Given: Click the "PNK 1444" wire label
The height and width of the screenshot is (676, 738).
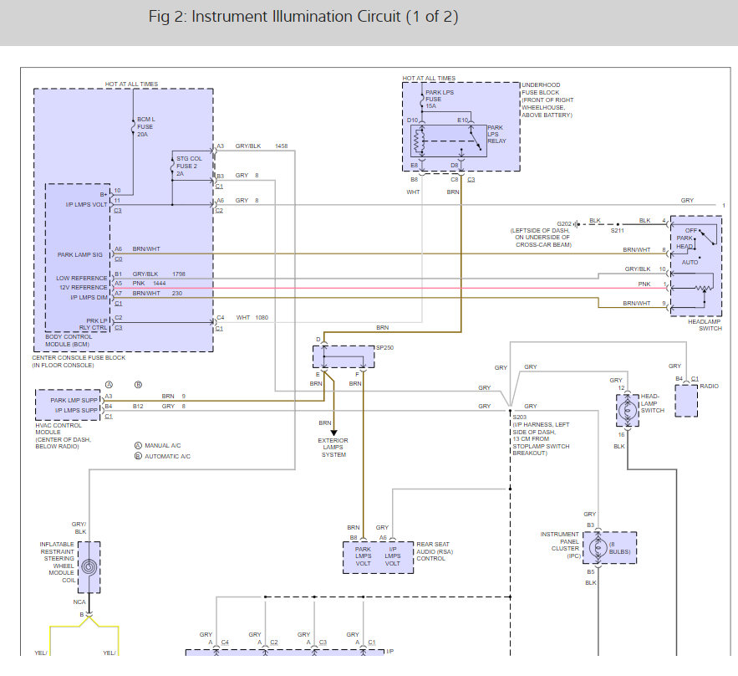Looking at the screenshot, I should tap(150, 283).
